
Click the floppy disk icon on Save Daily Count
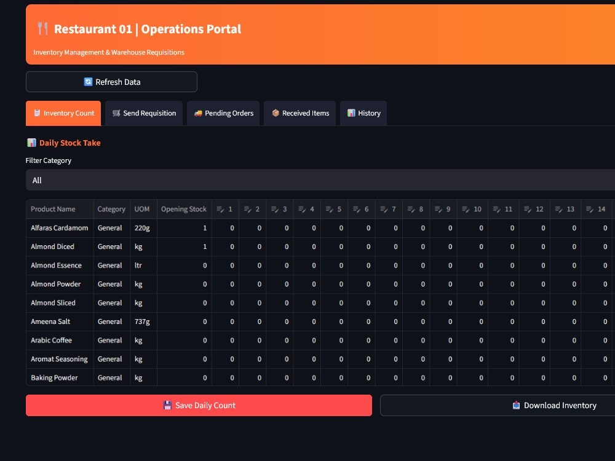tap(167, 405)
